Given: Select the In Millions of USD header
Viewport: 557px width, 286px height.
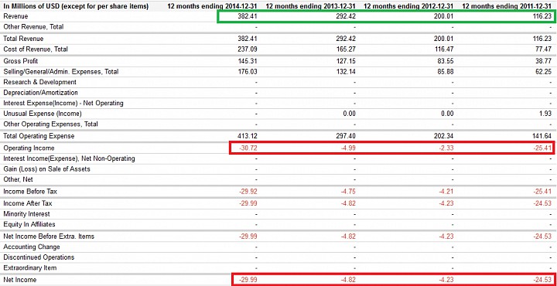Looking at the screenshot, I should tap(76, 6).
